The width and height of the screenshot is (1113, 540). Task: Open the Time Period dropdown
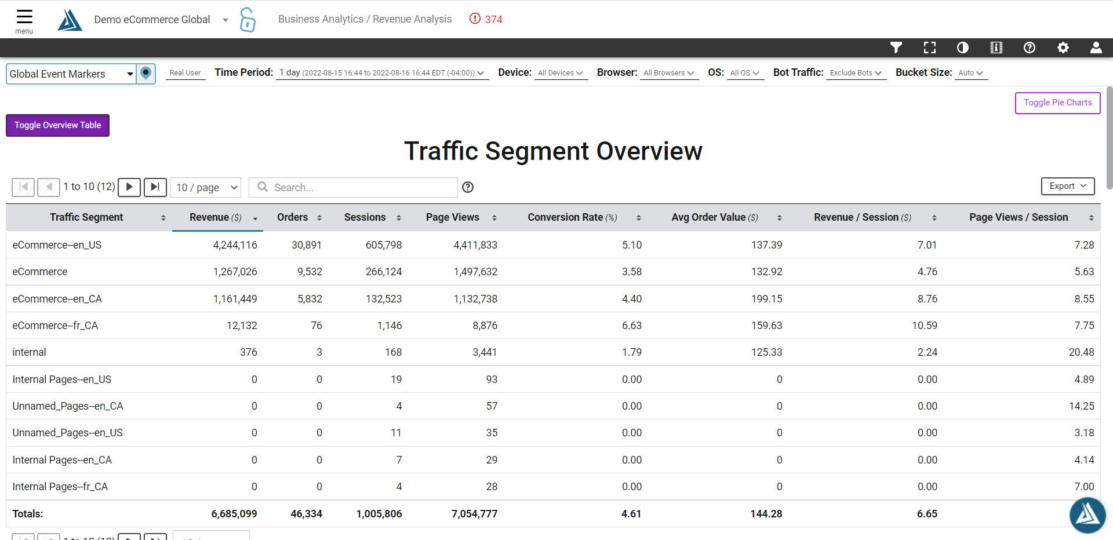(381, 73)
